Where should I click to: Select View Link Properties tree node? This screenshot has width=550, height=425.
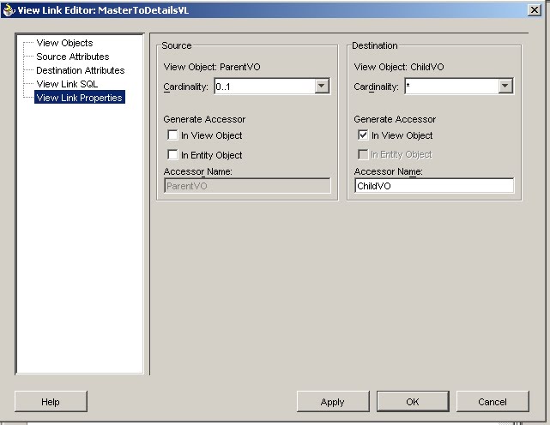80,98
